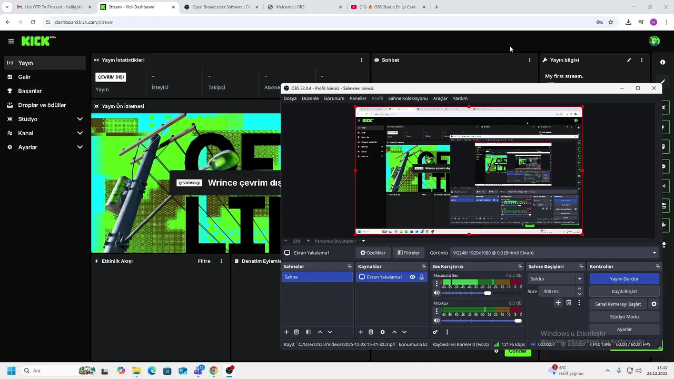674x379 pixels.
Task: Open Düzenle menu in OBS
Action: pyautogui.click(x=310, y=98)
